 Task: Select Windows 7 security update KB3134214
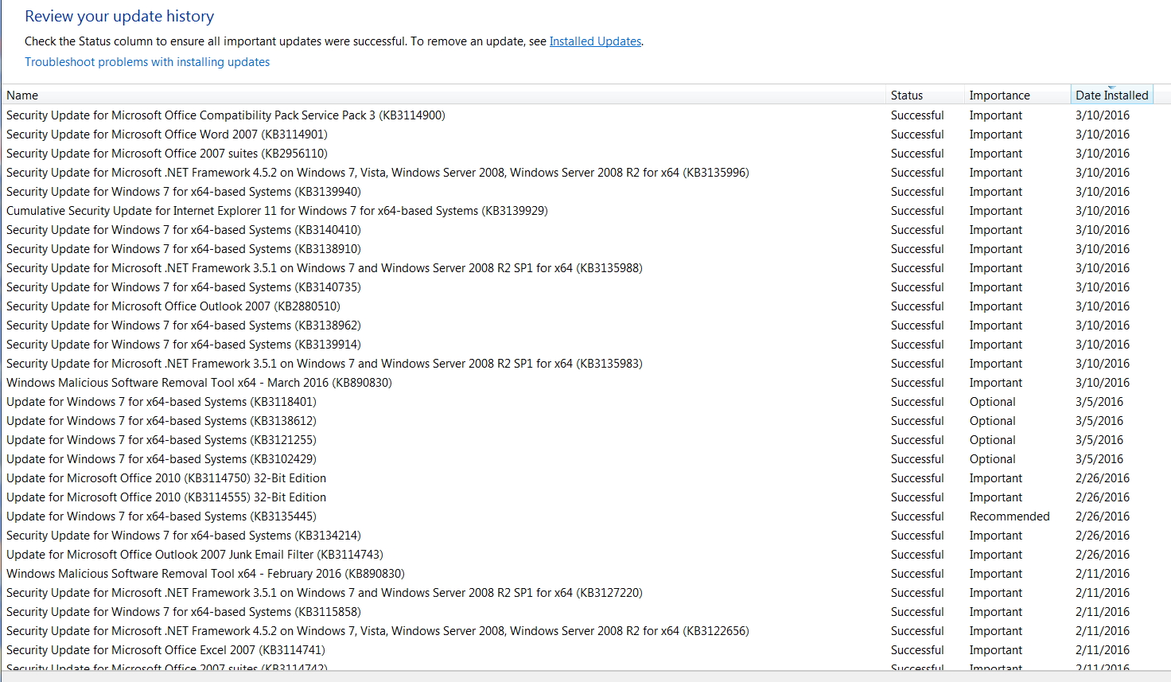coord(184,536)
